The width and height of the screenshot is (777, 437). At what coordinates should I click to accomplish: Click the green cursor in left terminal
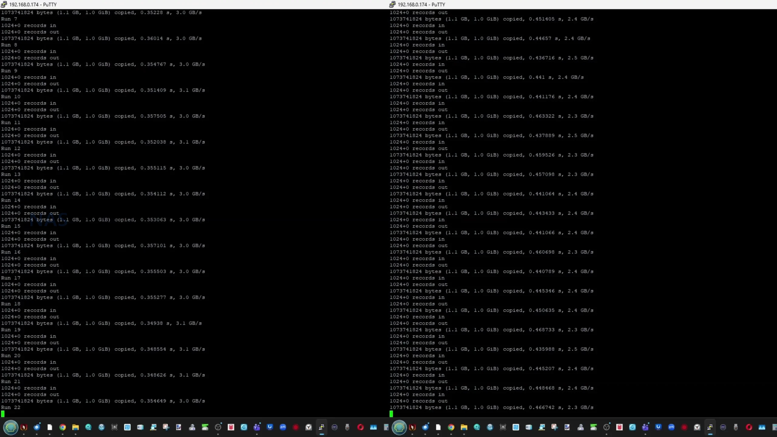click(x=3, y=414)
